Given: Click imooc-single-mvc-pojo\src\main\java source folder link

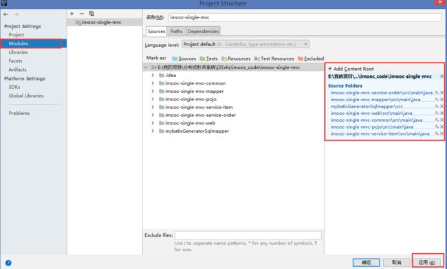Looking at the screenshot, I should click(372, 127).
